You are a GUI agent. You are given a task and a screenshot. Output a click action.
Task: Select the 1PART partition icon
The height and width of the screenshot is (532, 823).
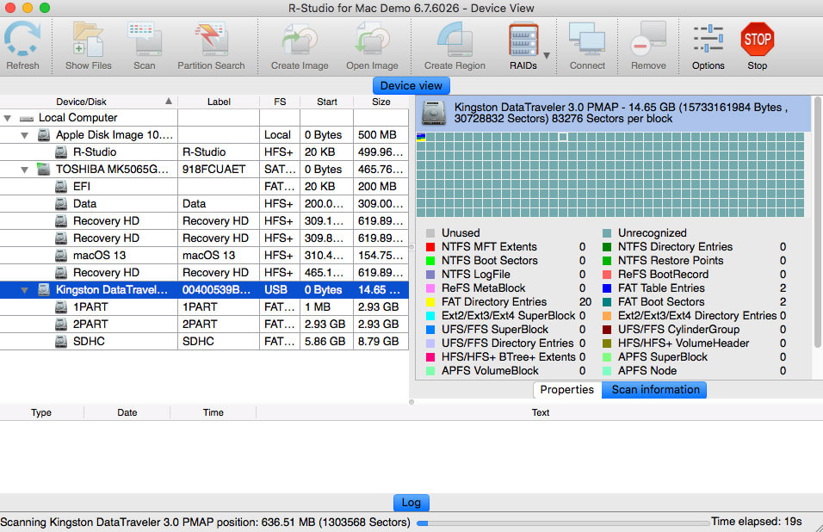(x=61, y=307)
